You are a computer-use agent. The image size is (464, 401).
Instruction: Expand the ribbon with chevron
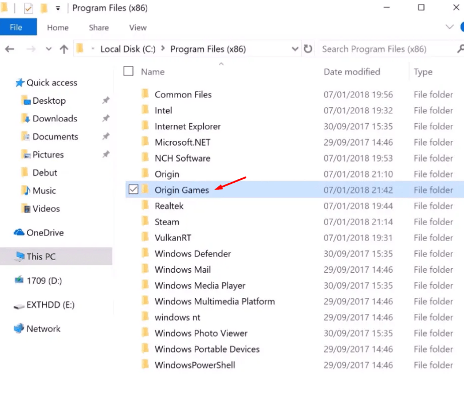click(x=449, y=27)
